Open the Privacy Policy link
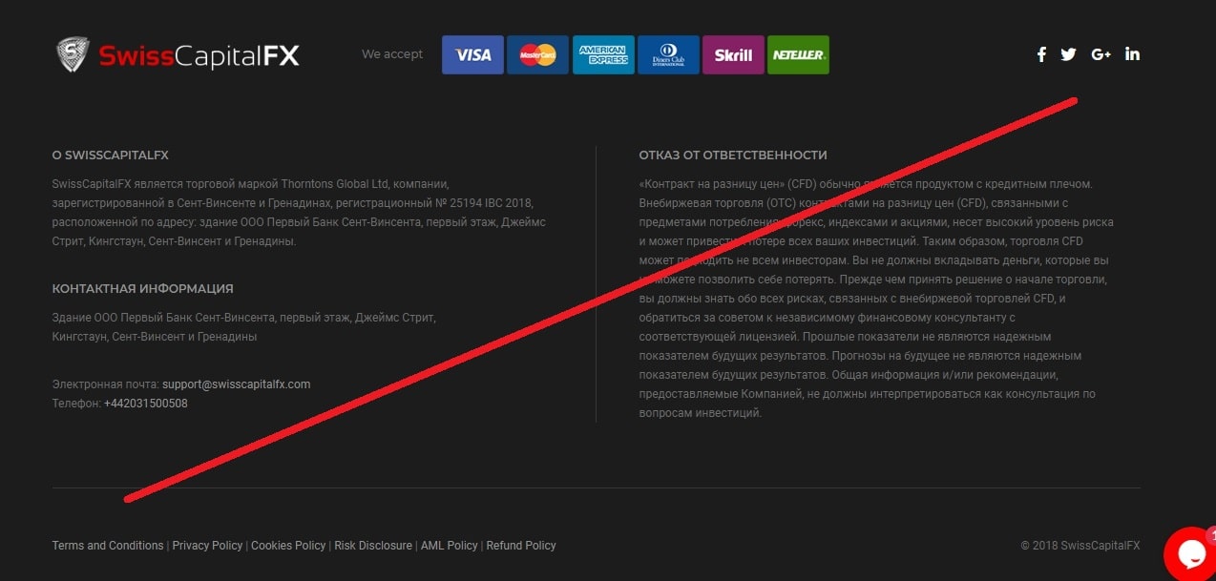This screenshot has width=1216, height=581. [x=207, y=546]
